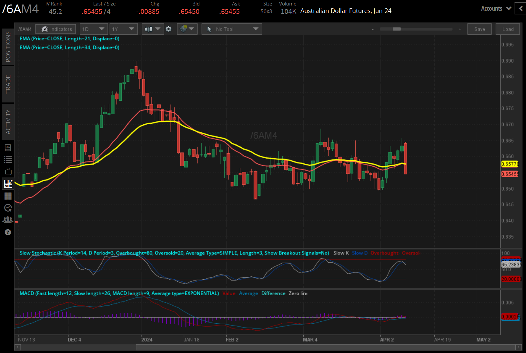The image size is (526, 353).
Task: Switch to the Positions tab
Action: [x=8, y=47]
